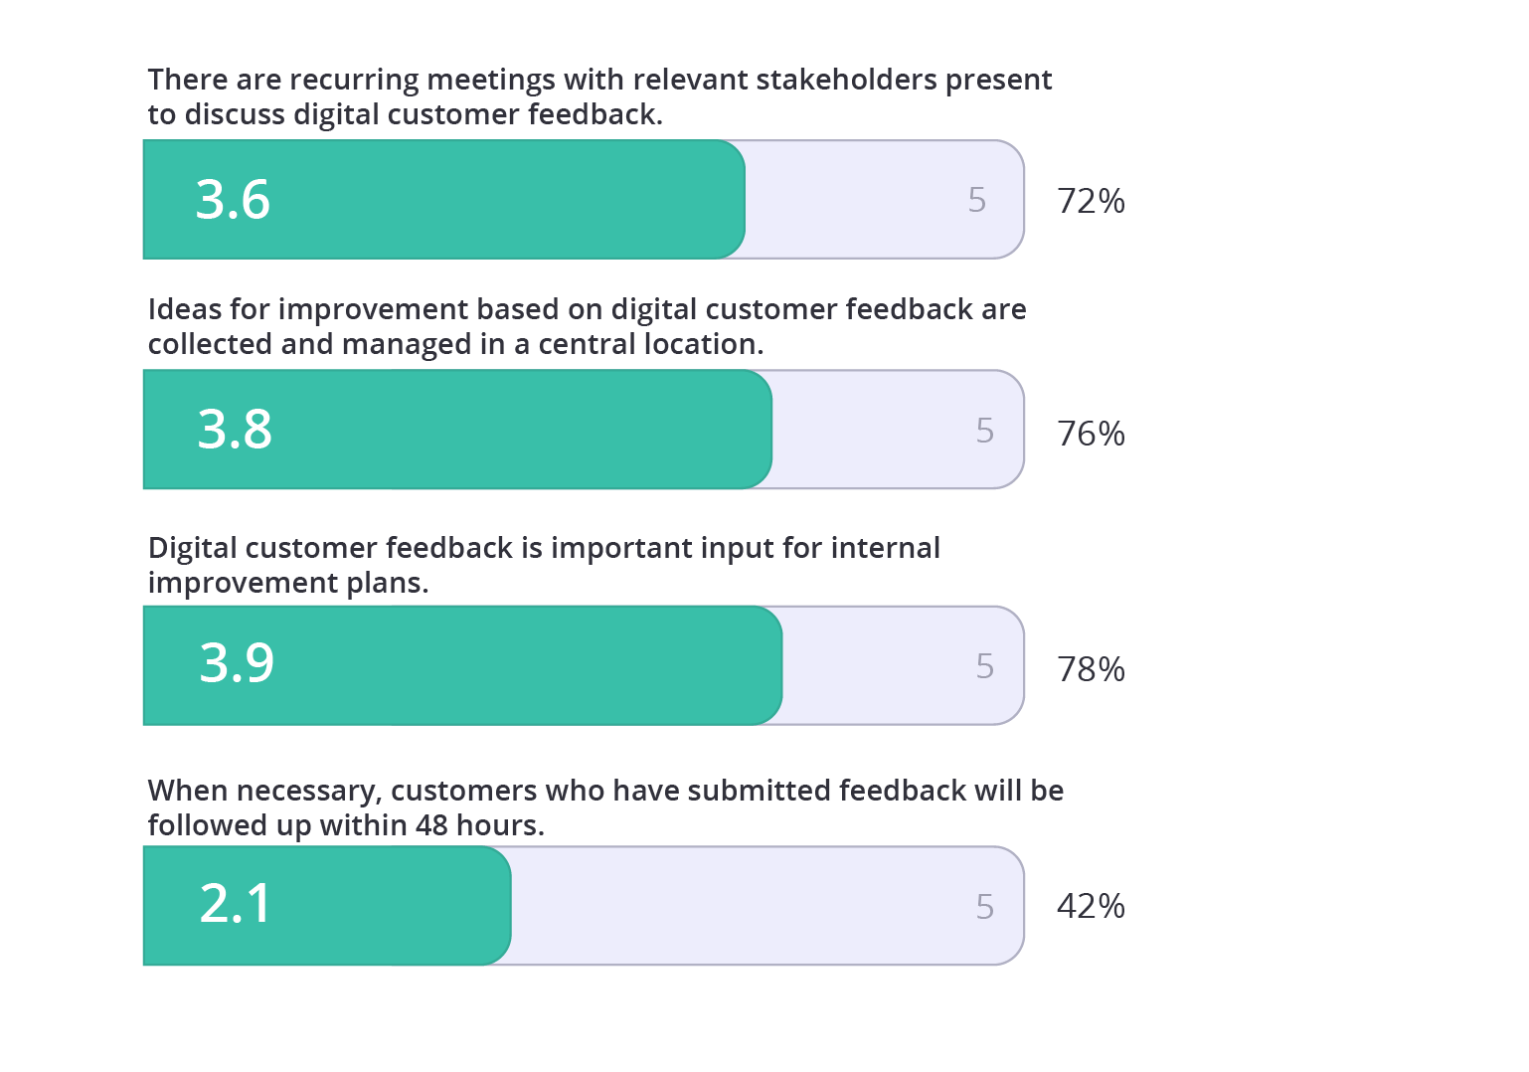The height and width of the screenshot is (1072, 1529).
Task: Click the maximum value 5 on the 72% bar
Action: point(977,200)
